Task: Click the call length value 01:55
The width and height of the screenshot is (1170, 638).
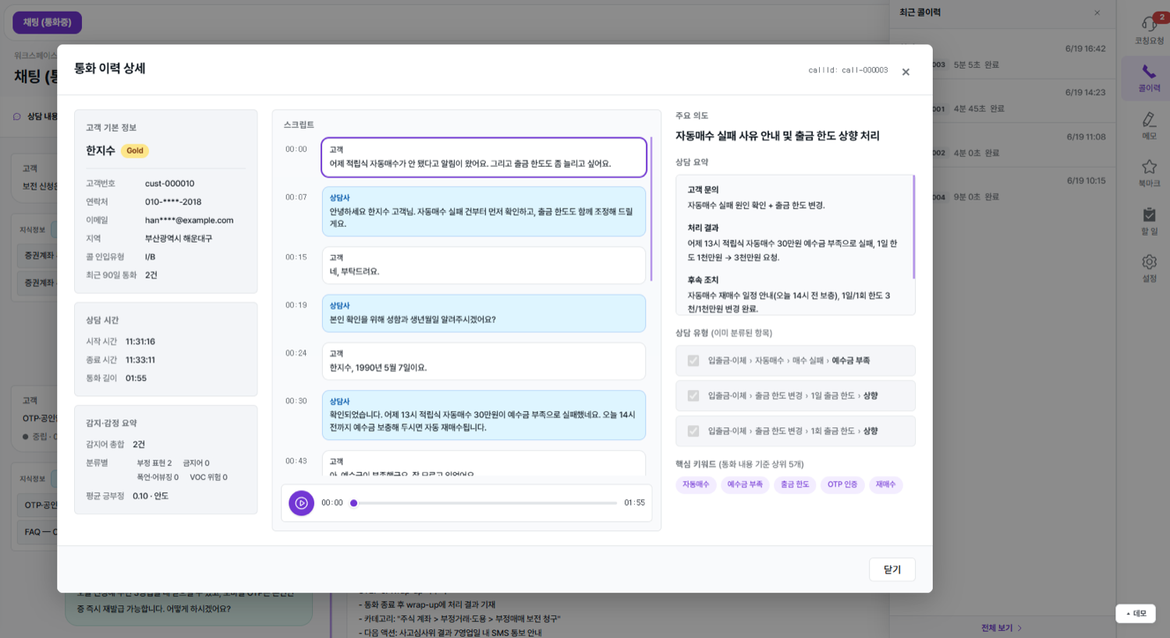Action: click(x=136, y=378)
